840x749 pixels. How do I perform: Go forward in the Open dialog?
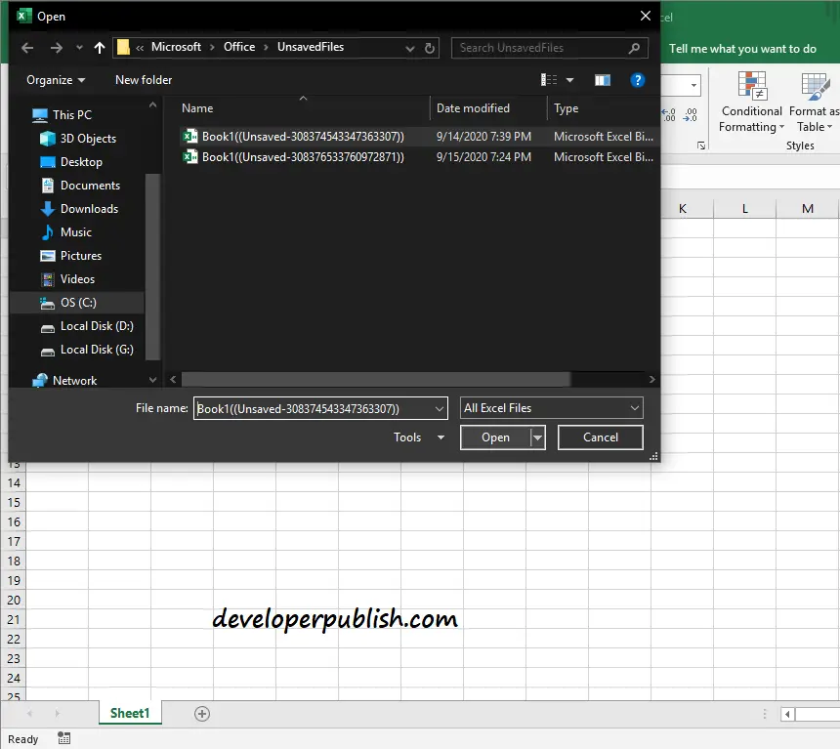click(57, 48)
